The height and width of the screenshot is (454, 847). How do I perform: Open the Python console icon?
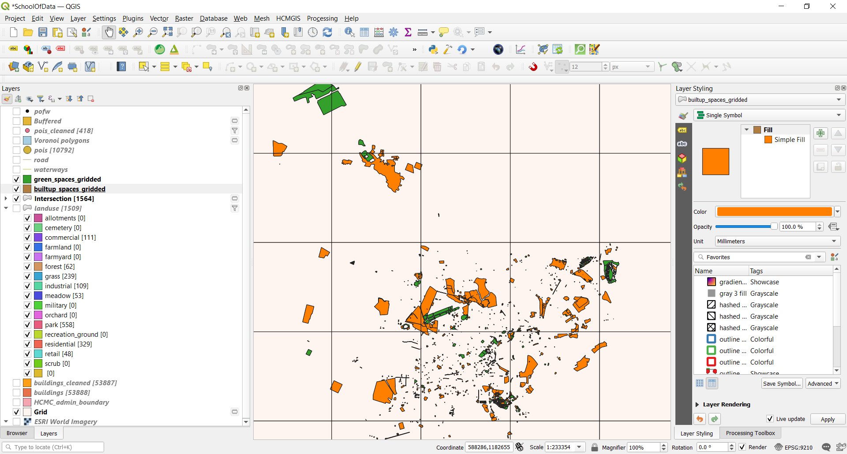click(x=433, y=49)
